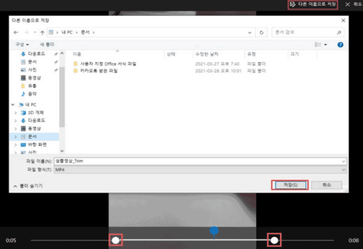Expand the 3D 개체 node
The image size is (363, 249).
16,113
